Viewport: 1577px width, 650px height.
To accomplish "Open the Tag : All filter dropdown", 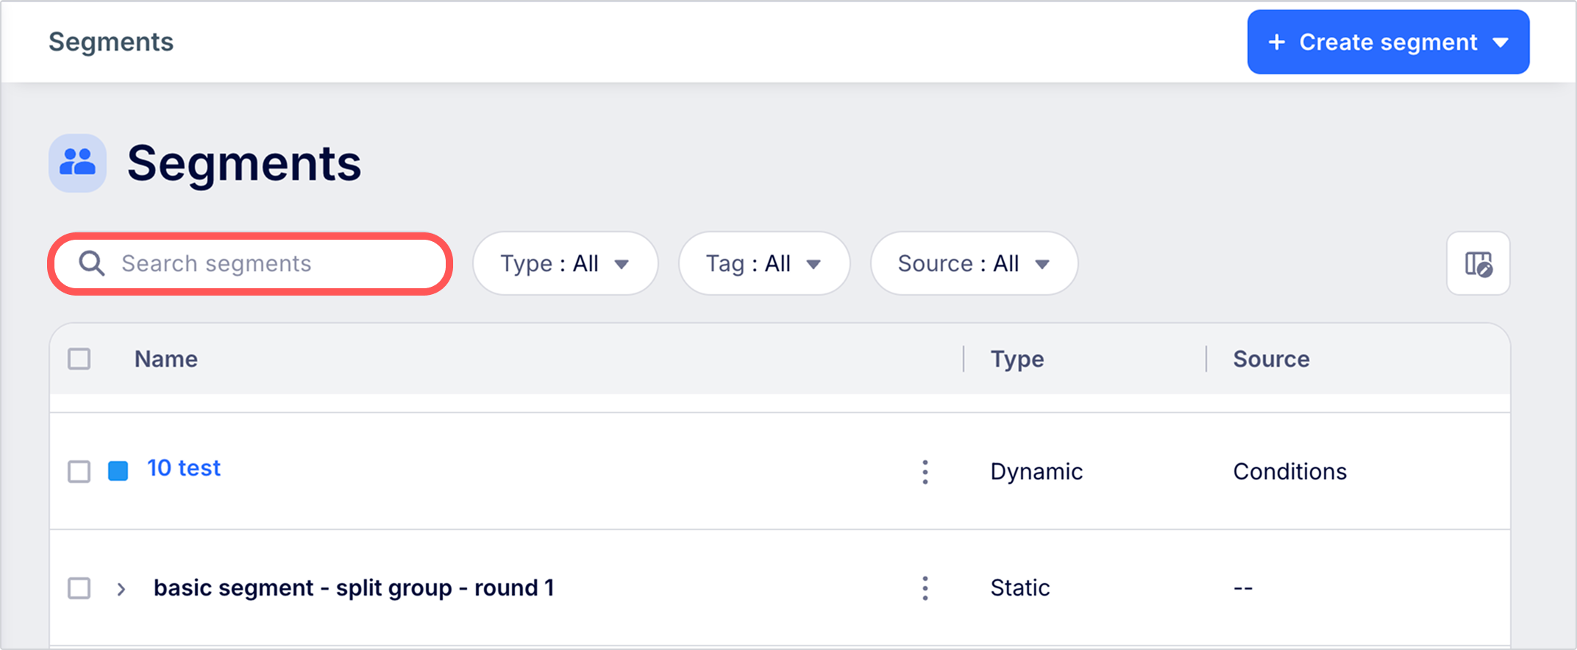I will click(x=763, y=263).
